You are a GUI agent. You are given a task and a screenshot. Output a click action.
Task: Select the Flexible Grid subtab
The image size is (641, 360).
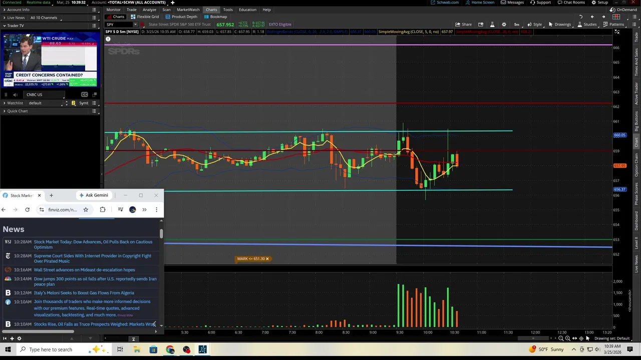tap(145, 16)
